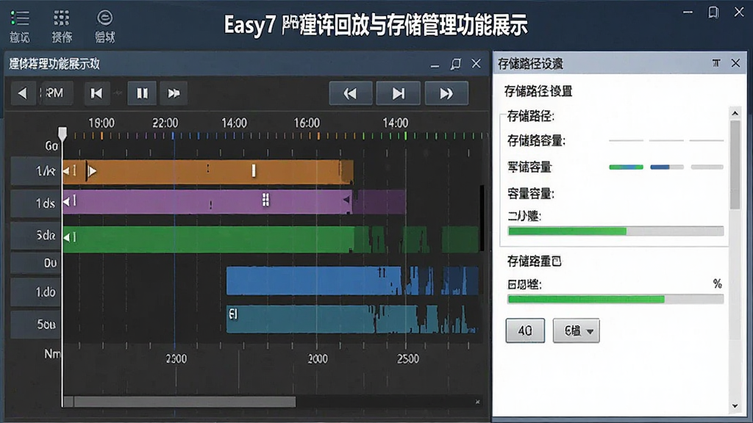Minimize the main application window

(x=688, y=12)
